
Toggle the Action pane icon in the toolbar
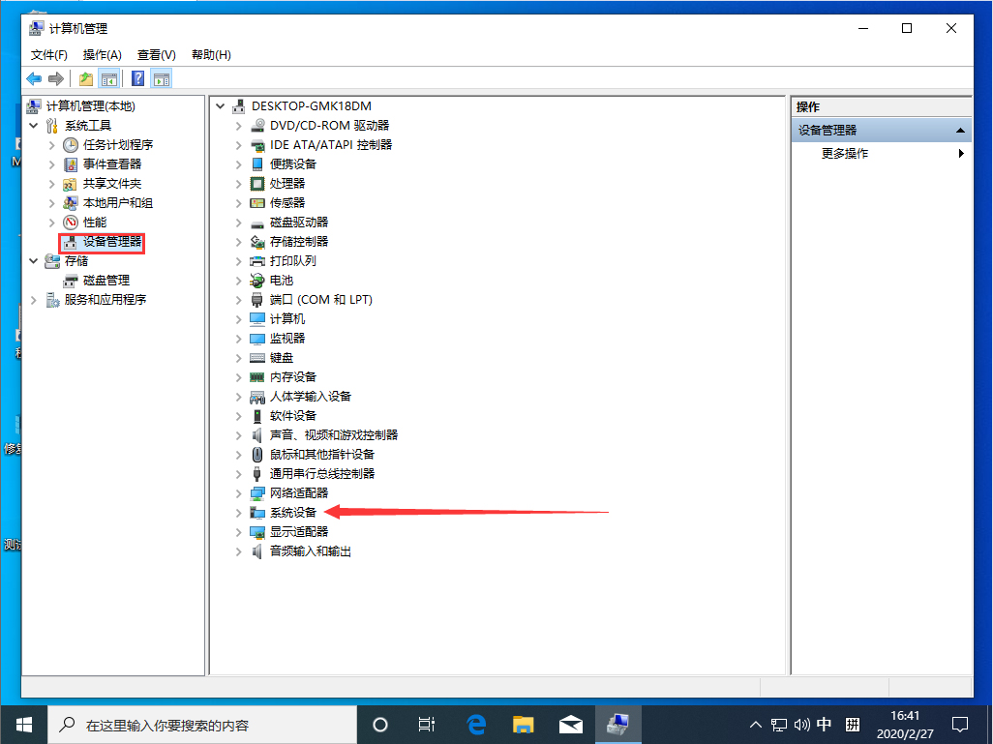click(161, 78)
